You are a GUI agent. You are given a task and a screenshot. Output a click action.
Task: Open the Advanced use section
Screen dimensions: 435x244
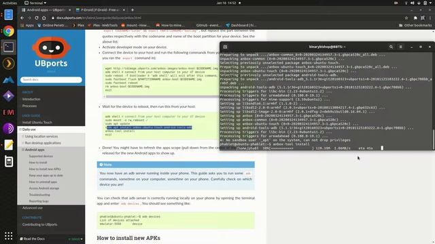point(33,208)
